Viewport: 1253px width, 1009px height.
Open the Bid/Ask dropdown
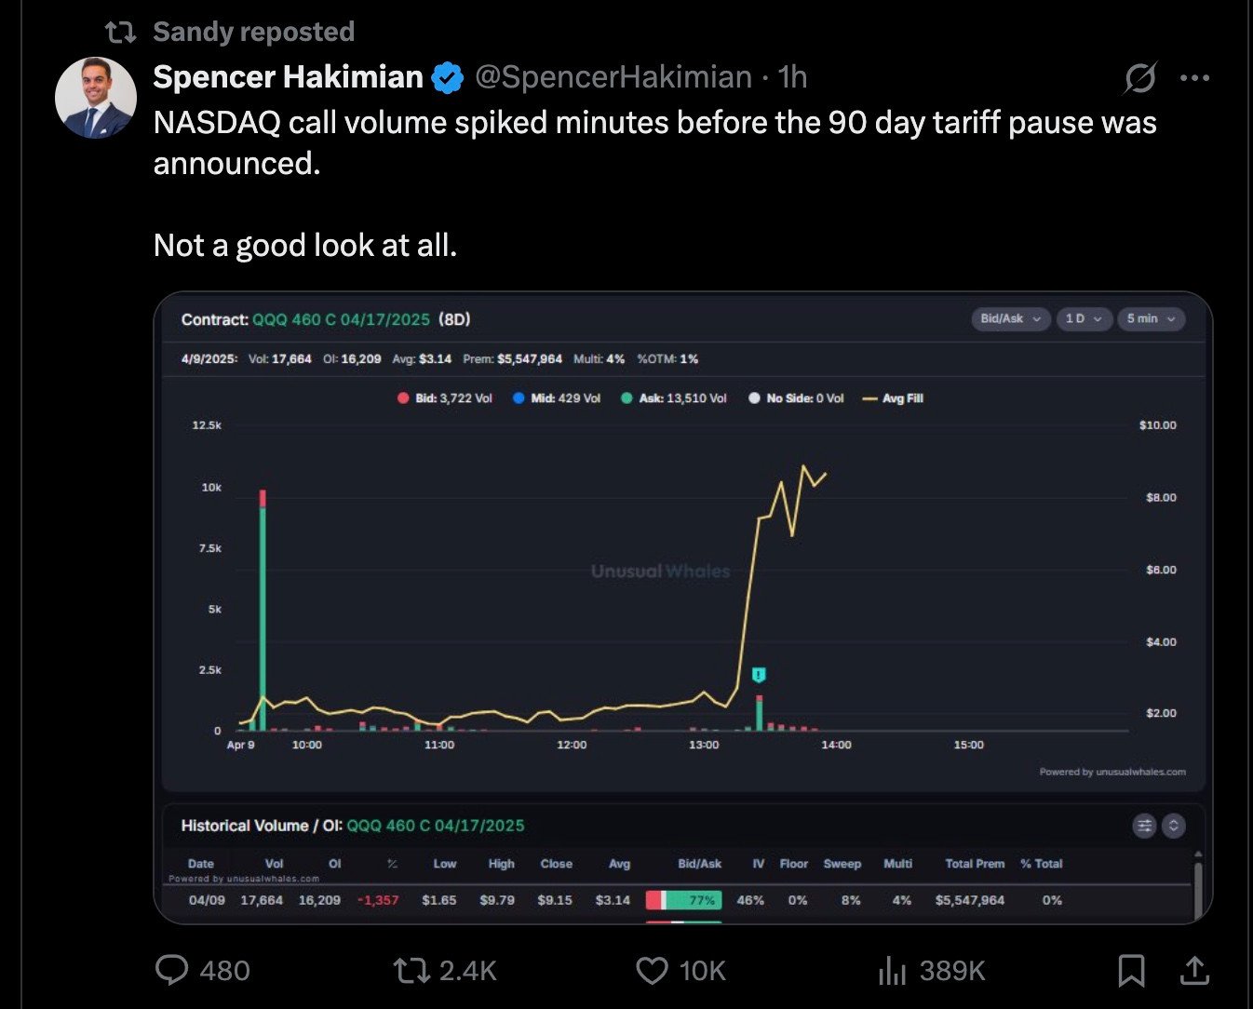pyautogui.click(x=1010, y=319)
